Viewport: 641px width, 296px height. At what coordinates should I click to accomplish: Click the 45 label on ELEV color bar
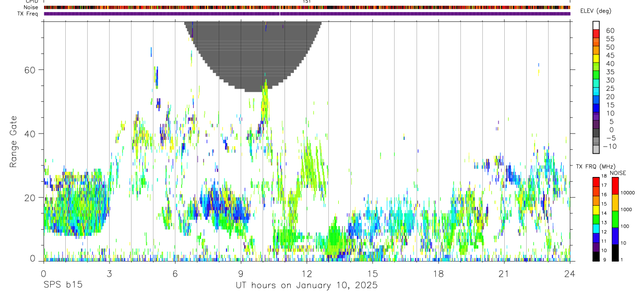(610, 55)
